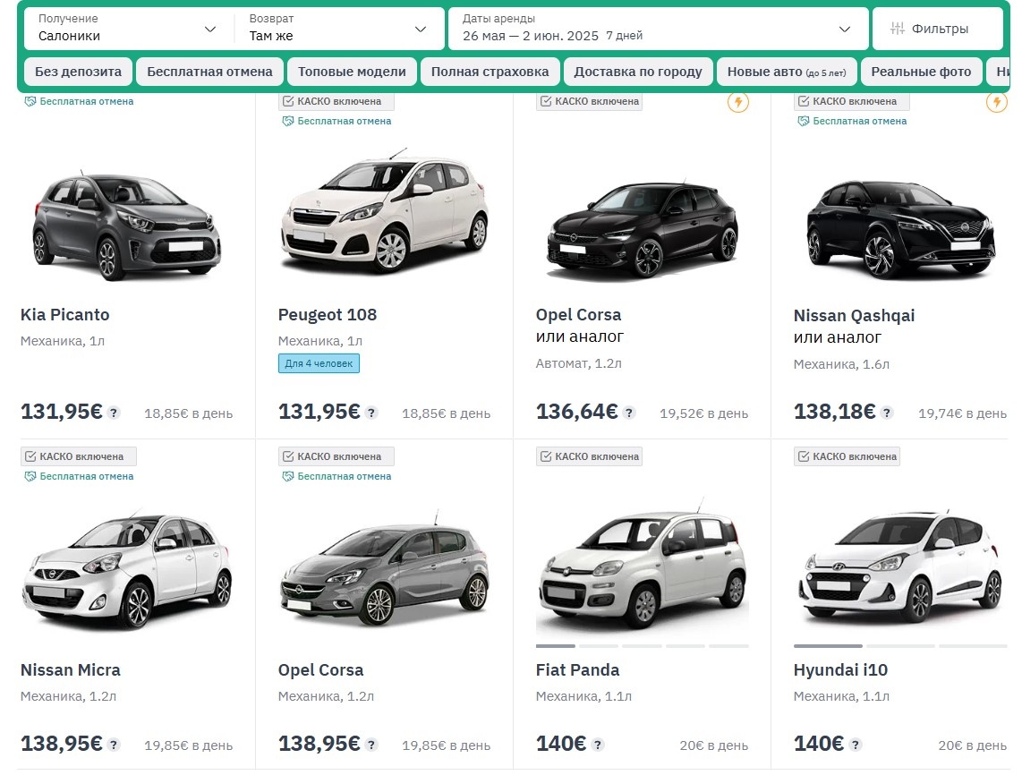The image size is (1022, 775).
Task: Enable the Полная страховка filter
Action: [490, 71]
